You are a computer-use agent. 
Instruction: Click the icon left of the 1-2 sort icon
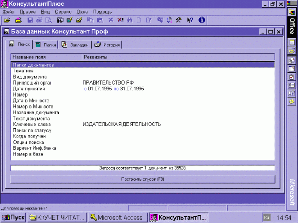pos(160,20)
